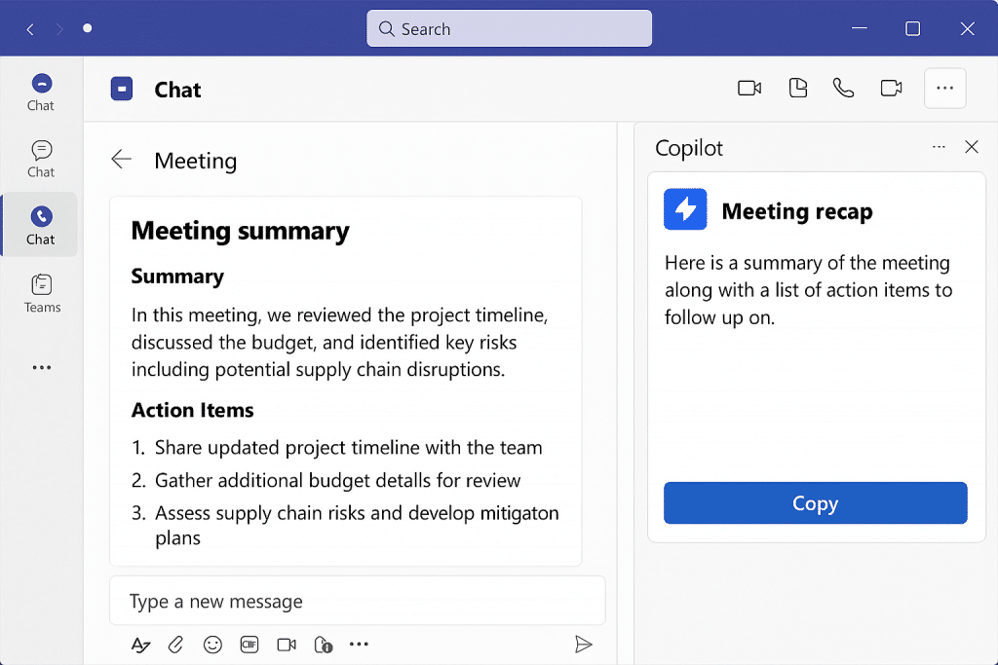Send the message with the arrow icon

coord(583,645)
